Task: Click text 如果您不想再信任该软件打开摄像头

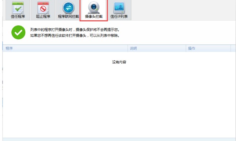Action: click(x=58, y=36)
